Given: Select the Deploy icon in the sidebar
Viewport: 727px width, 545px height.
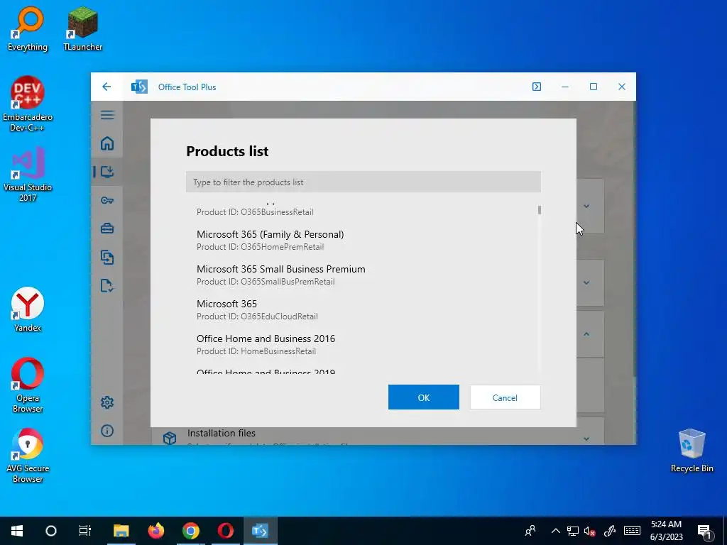Looking at the screenshot, I should 107,172.
